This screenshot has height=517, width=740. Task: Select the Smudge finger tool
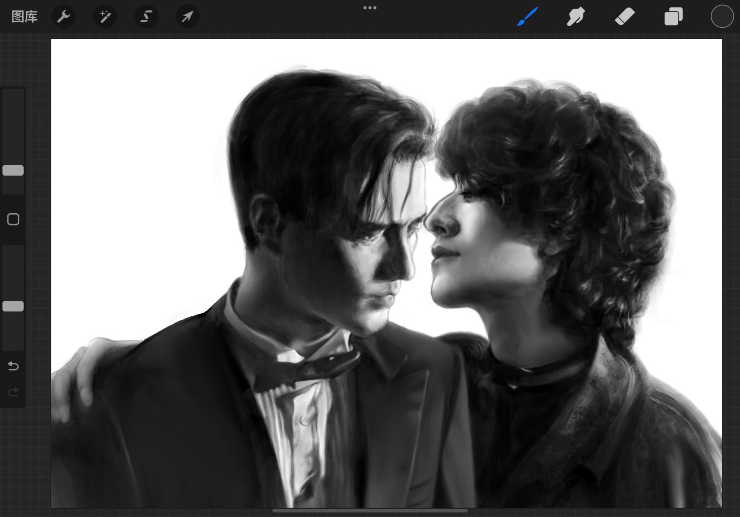point(576,17)
